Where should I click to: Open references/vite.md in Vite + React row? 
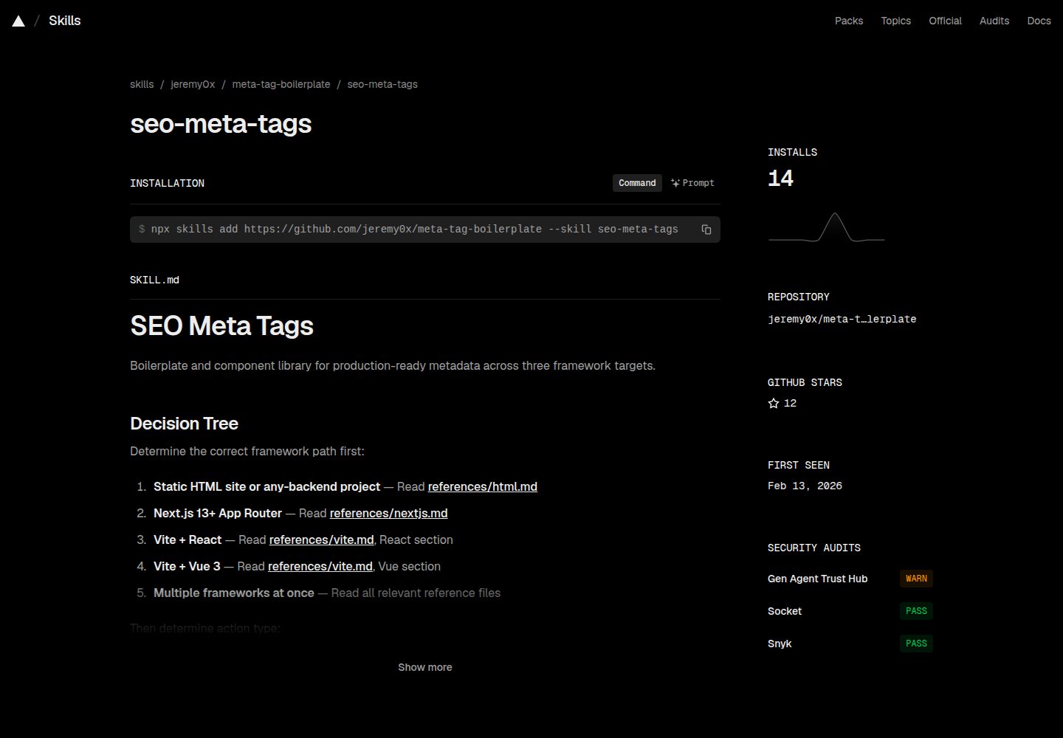coord(322,540)
